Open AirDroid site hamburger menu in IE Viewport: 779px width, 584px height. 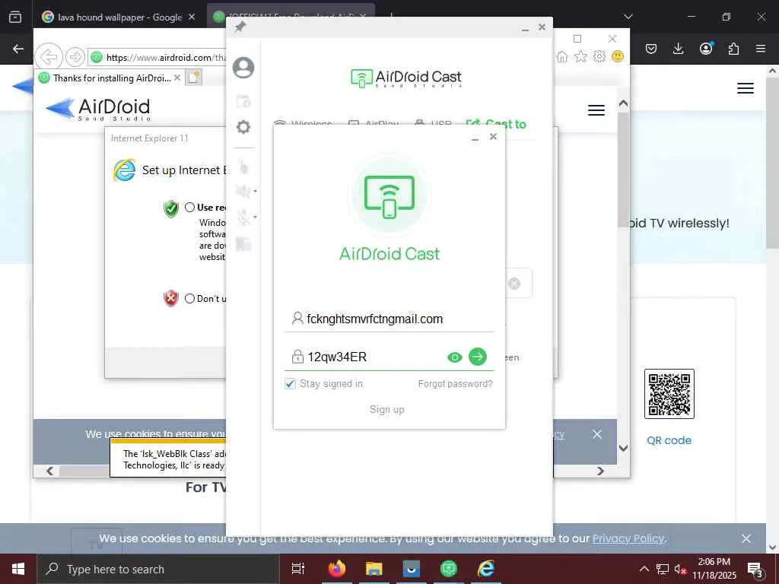[x=596, y=110]
